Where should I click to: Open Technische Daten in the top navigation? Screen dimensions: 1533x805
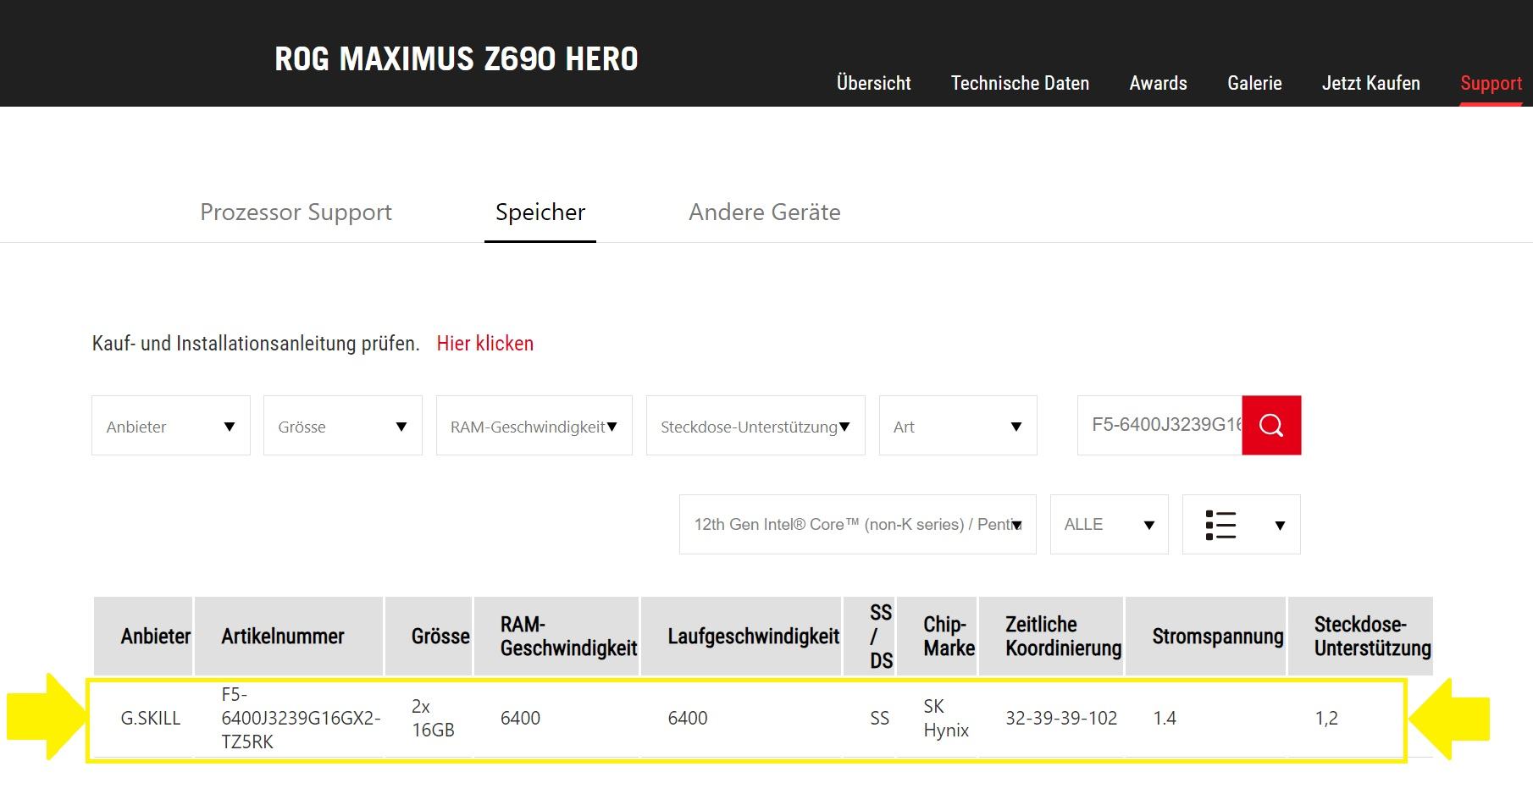click(1020, 83)
